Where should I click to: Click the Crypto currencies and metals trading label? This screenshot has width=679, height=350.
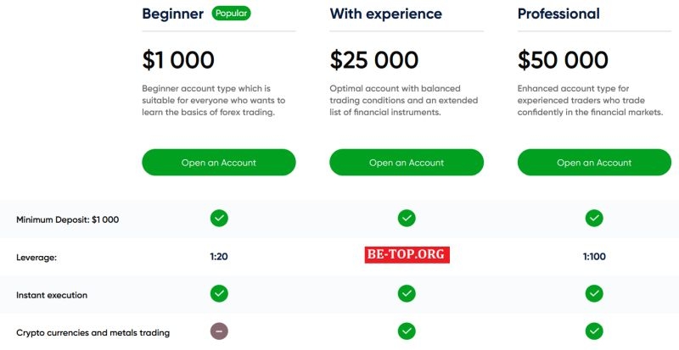coord(93,332)
